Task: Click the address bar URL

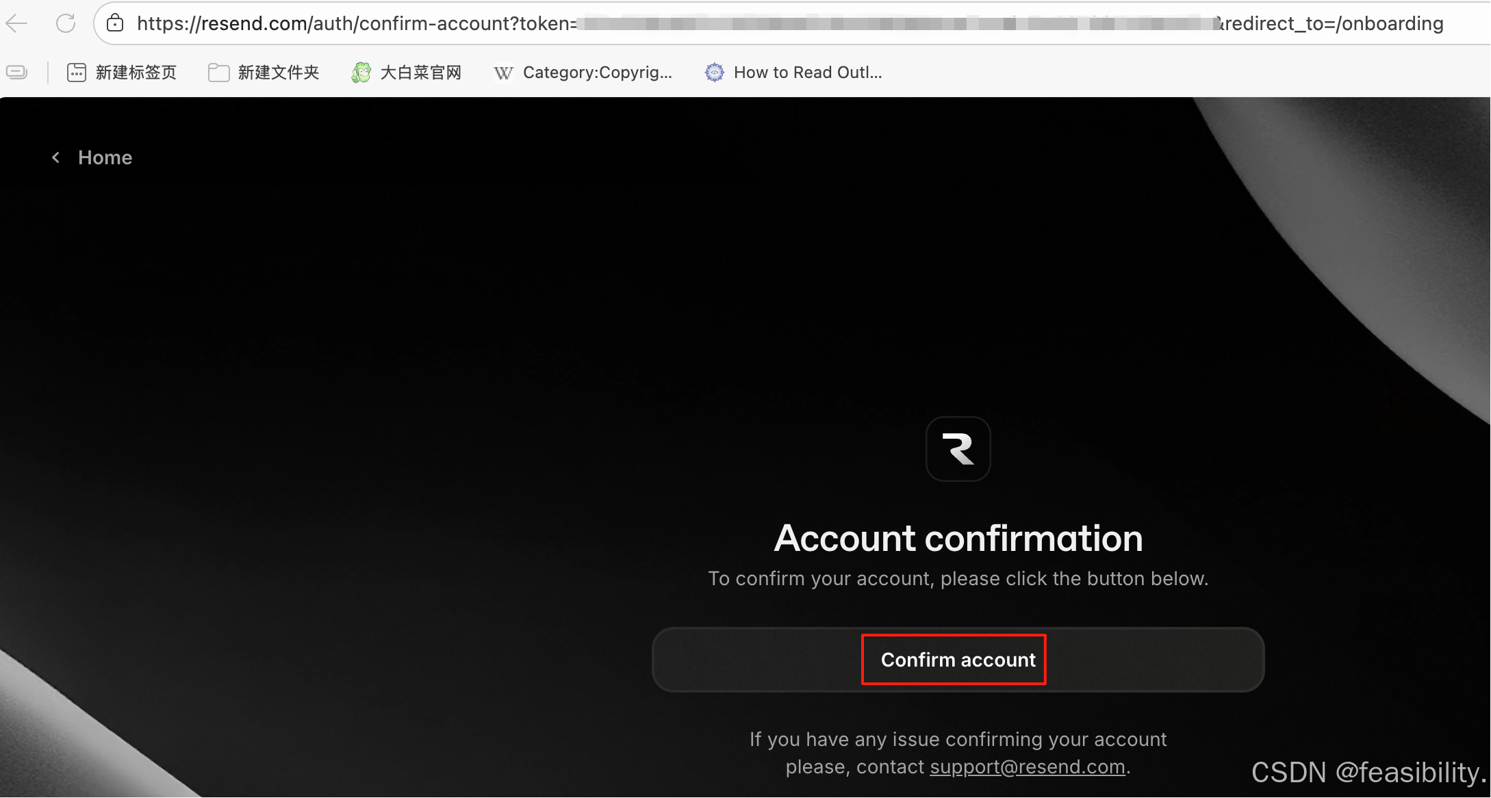Action: [356, 23]
